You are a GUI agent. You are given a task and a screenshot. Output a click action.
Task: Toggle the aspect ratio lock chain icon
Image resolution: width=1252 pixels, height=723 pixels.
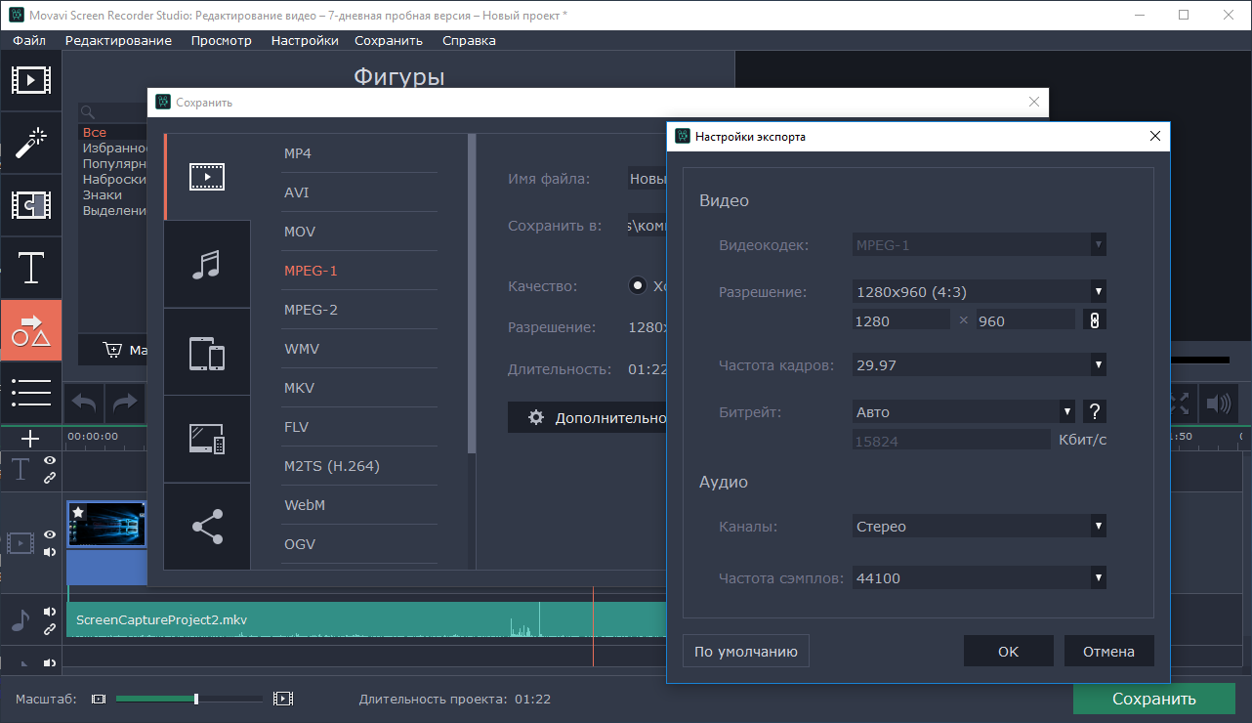1095,319
